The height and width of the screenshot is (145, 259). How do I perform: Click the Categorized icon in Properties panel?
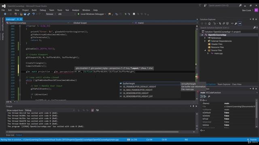tap(202, 97)
